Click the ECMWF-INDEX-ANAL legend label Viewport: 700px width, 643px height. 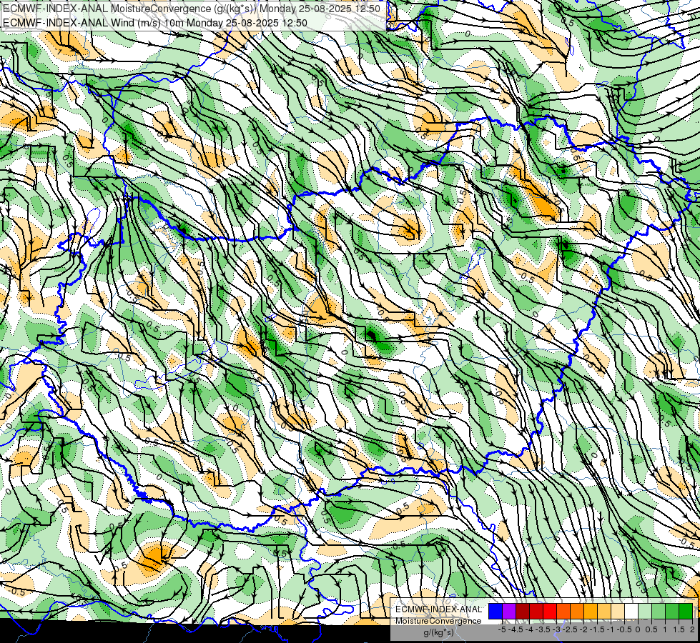(438, 609)
